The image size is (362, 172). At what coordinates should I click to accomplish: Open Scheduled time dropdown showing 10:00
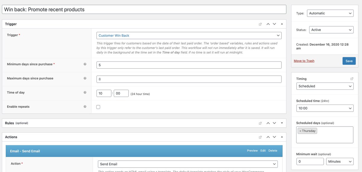(325, 108)
